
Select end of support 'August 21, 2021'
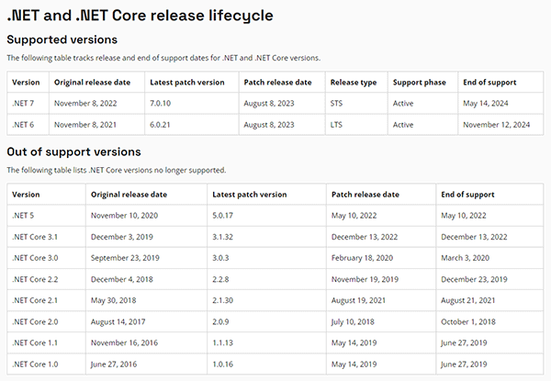coord(468,300)
